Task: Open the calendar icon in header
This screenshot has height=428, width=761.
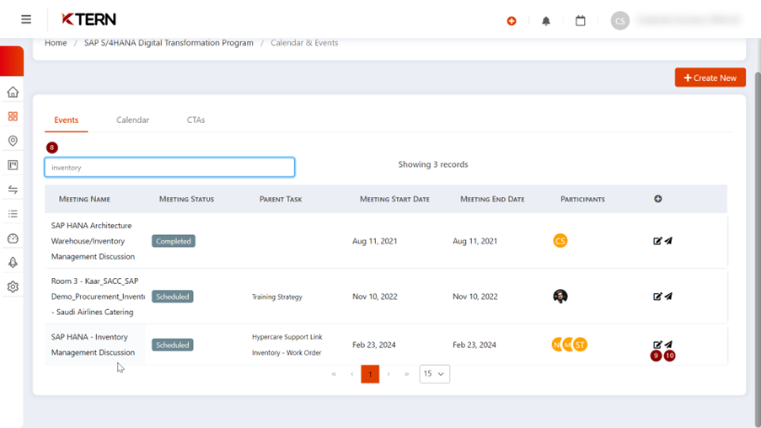Action: tap(581, 21)
